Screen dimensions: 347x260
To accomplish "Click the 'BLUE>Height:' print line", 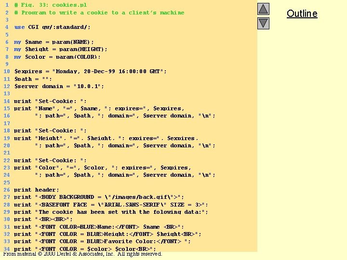I will [107, 234].
